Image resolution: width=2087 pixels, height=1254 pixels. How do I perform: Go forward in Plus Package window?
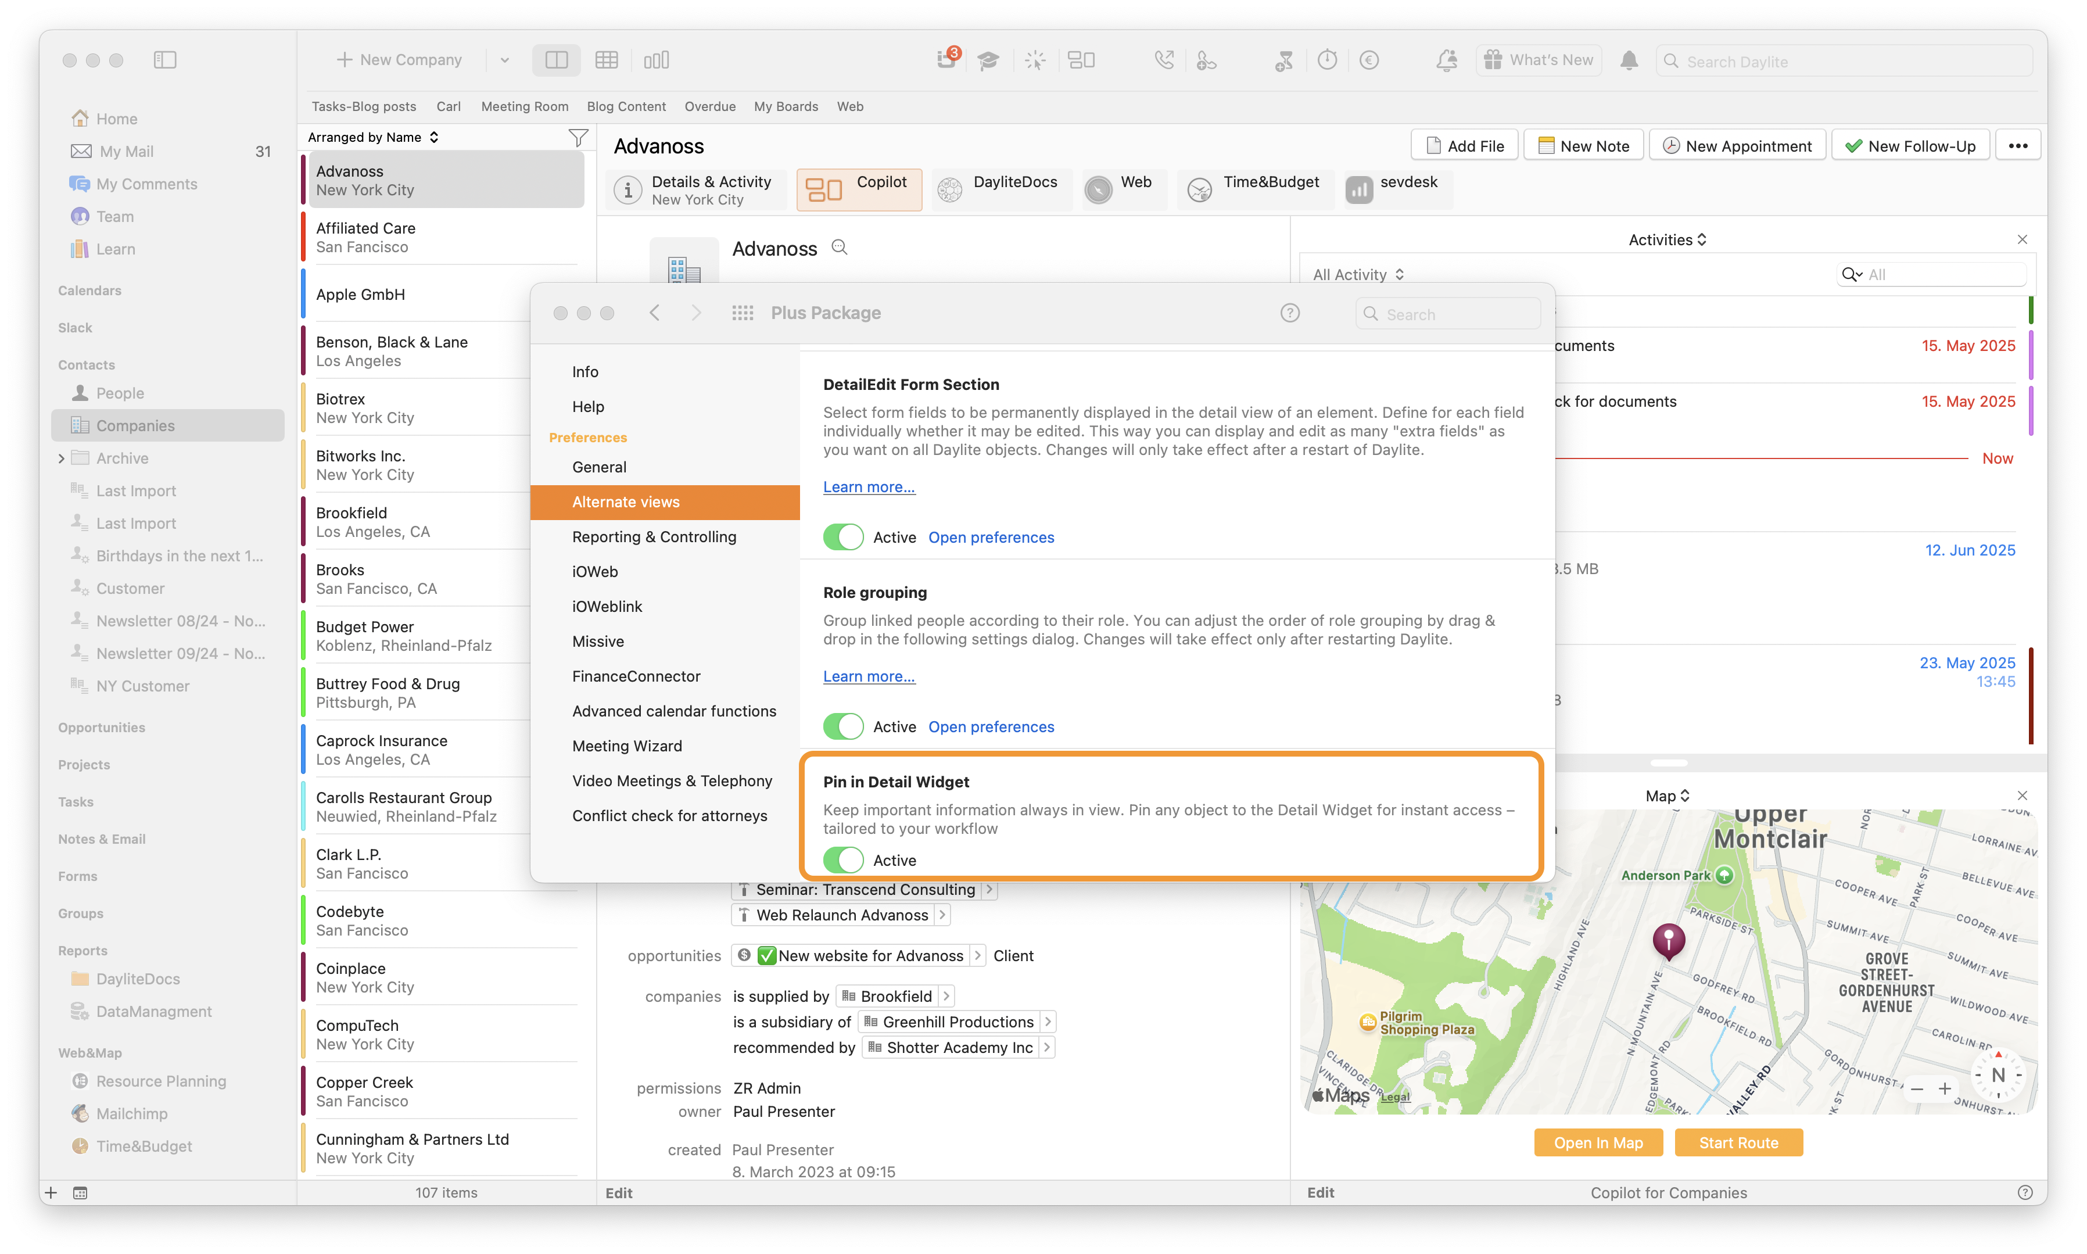[x=696, y=314]
